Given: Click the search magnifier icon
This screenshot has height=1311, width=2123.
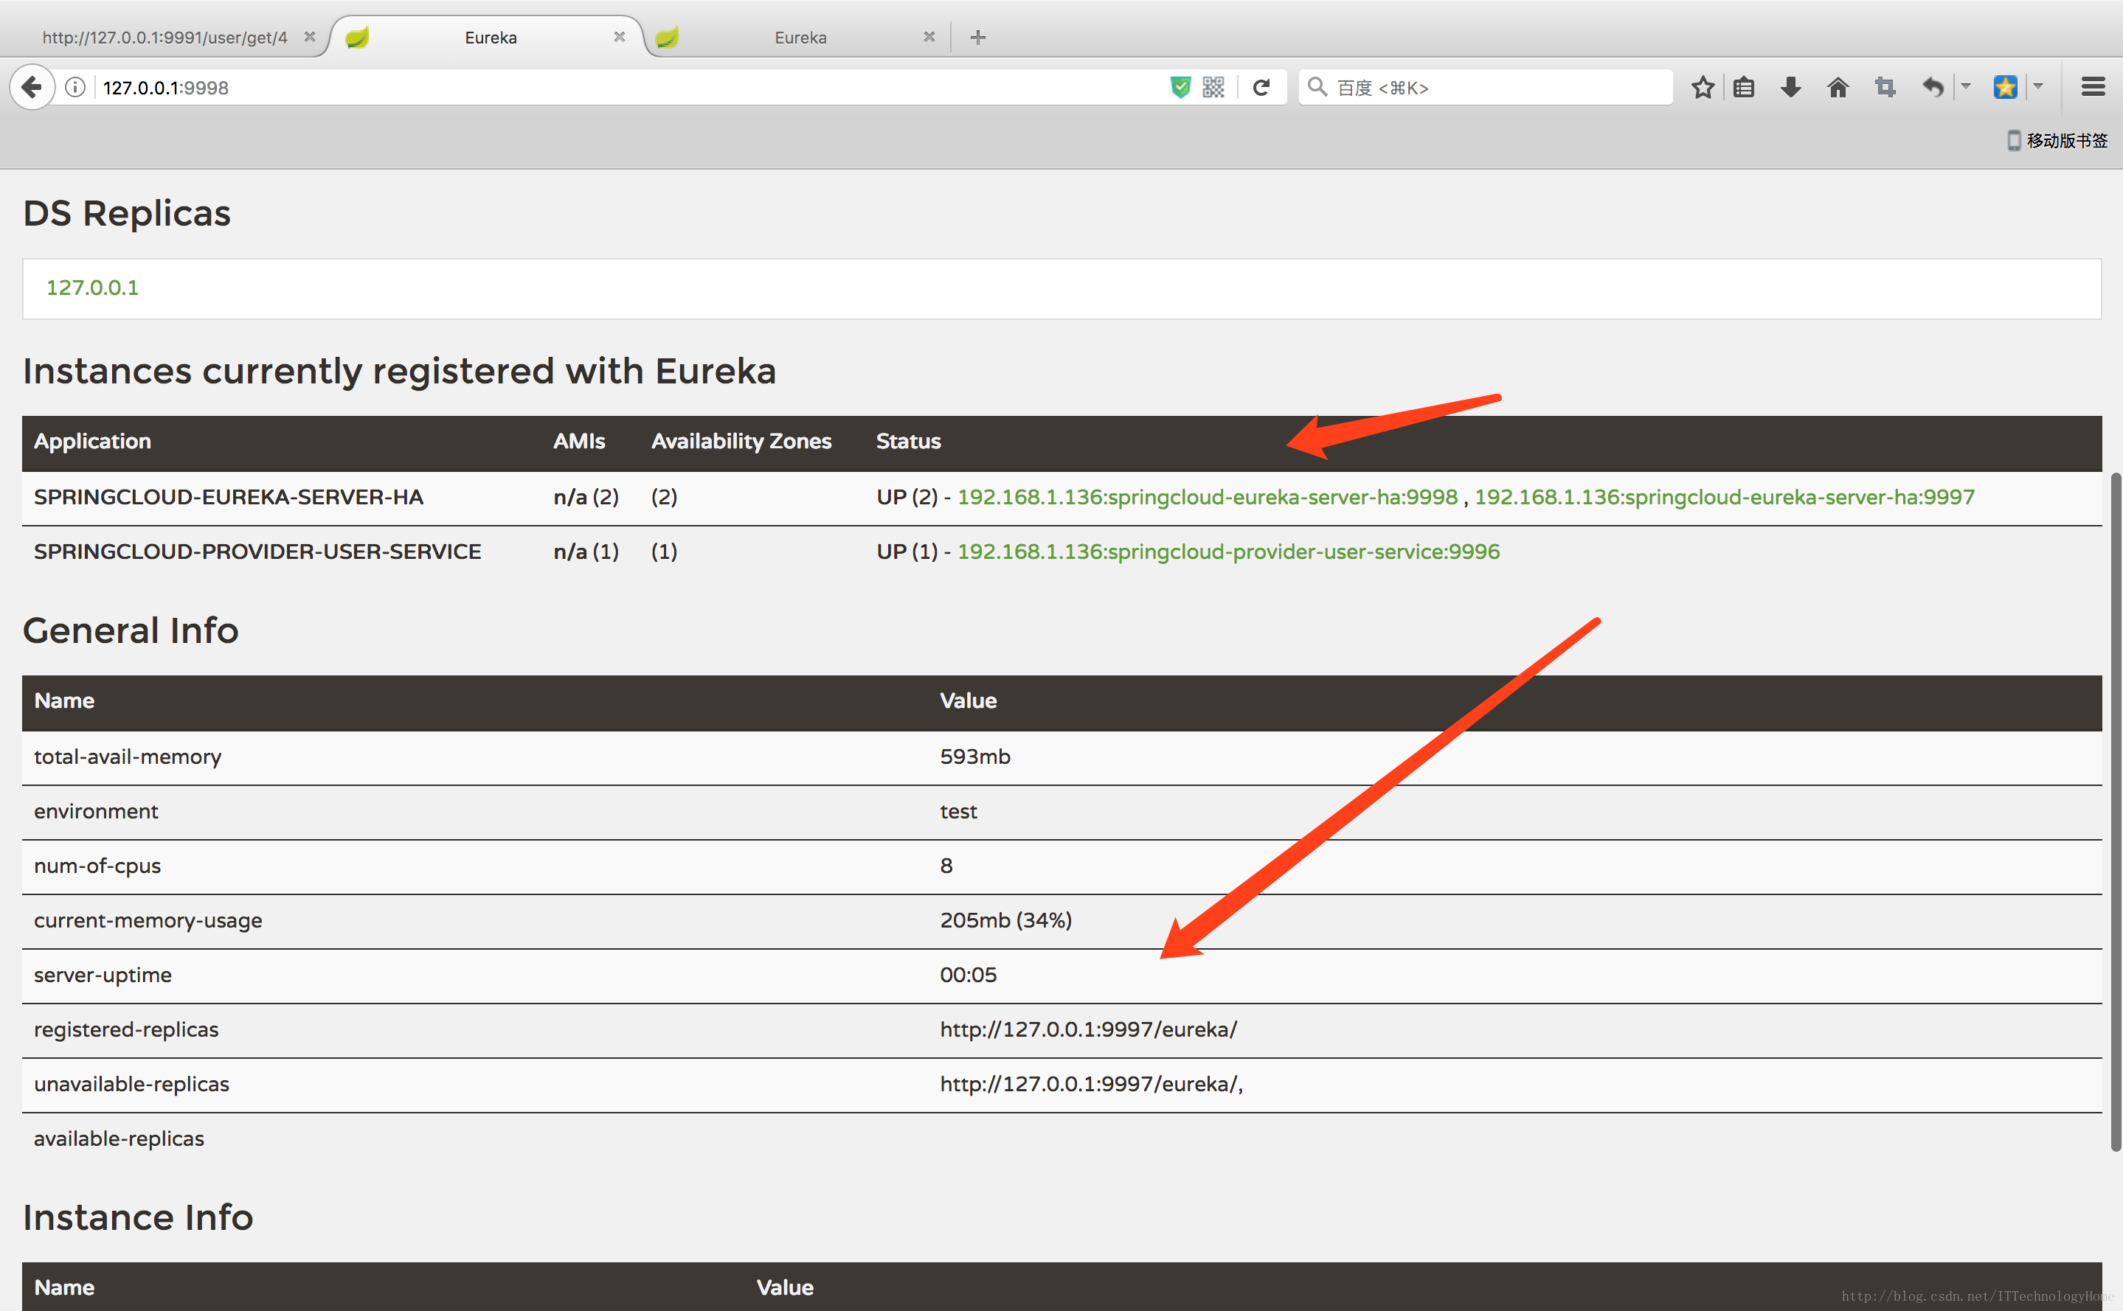Looking at the screenshot, I should point(1317,87).
